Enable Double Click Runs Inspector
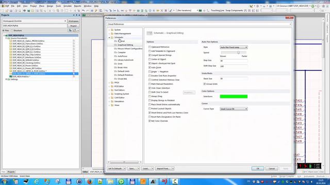The image size is (330, 185). coord(150,76)
